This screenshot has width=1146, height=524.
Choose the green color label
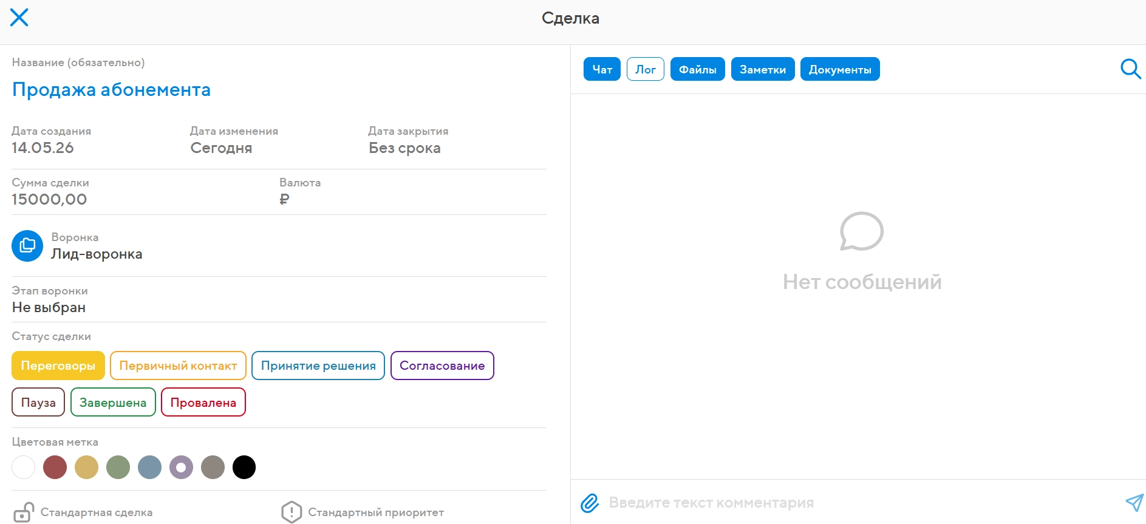click(118, 468)
